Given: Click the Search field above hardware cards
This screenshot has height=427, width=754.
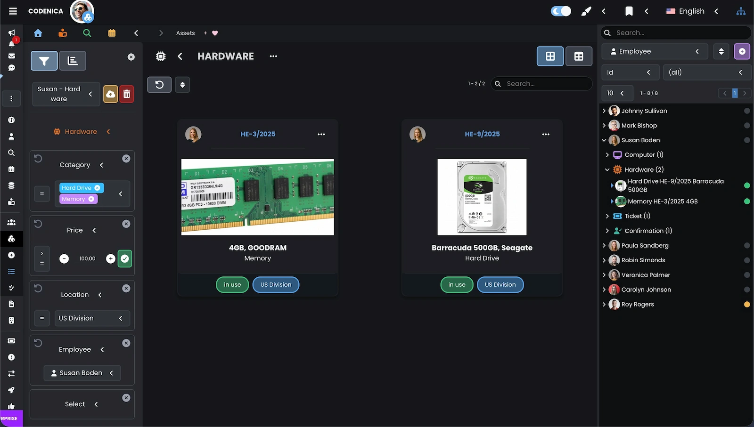Looking at the screenshot, I should 541,83.
